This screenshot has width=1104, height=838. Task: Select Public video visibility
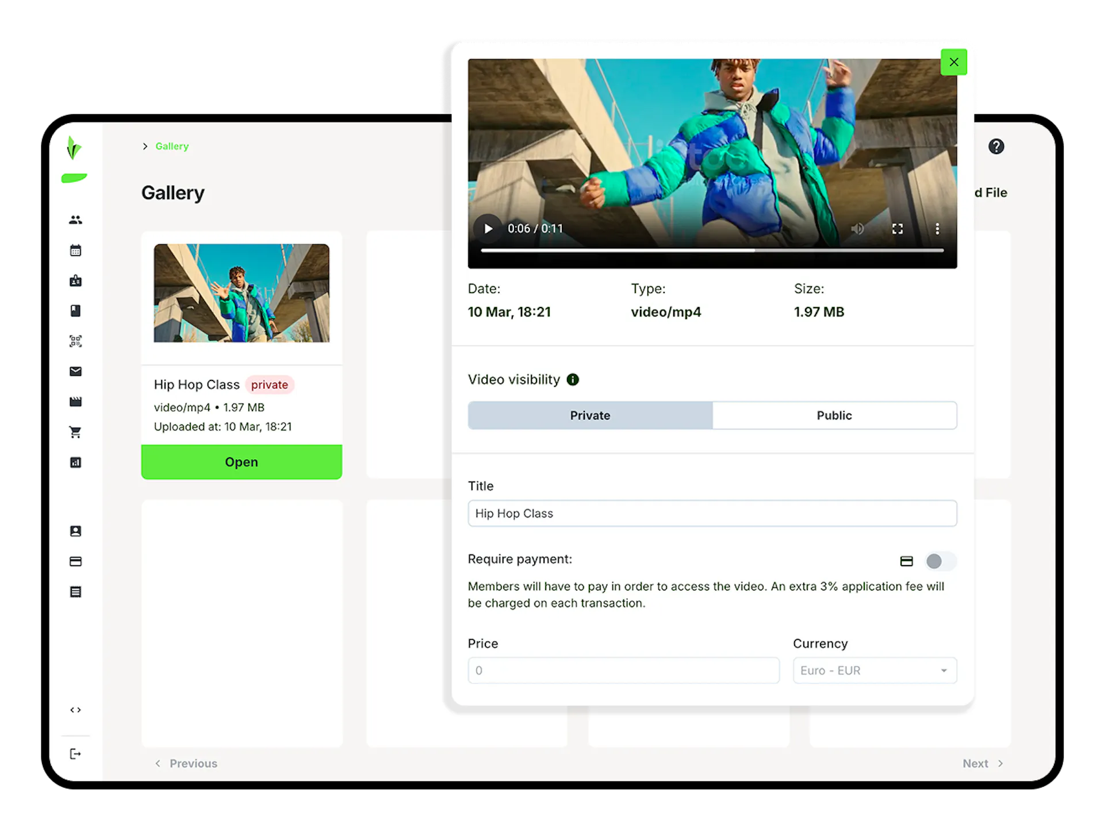pos(834,415)
